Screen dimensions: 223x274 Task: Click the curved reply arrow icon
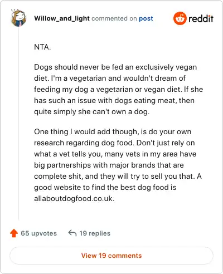(72, 233)
